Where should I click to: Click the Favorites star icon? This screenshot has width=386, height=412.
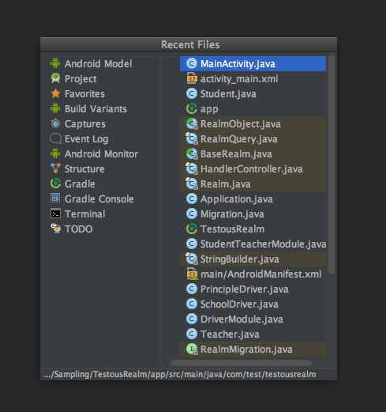(55, 93)
